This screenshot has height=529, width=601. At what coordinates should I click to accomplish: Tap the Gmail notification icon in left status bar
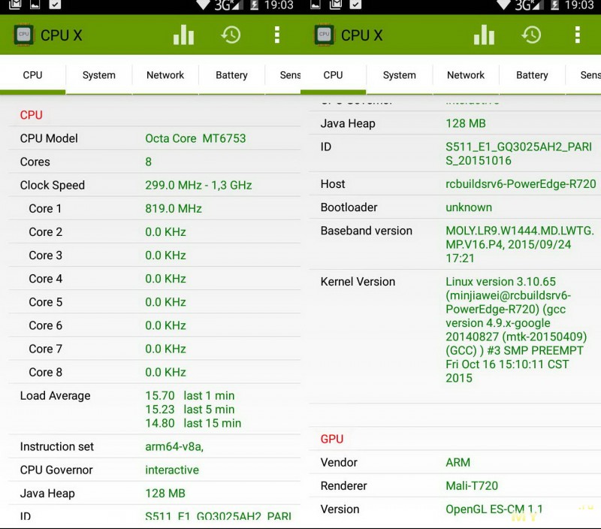(15, 5)
